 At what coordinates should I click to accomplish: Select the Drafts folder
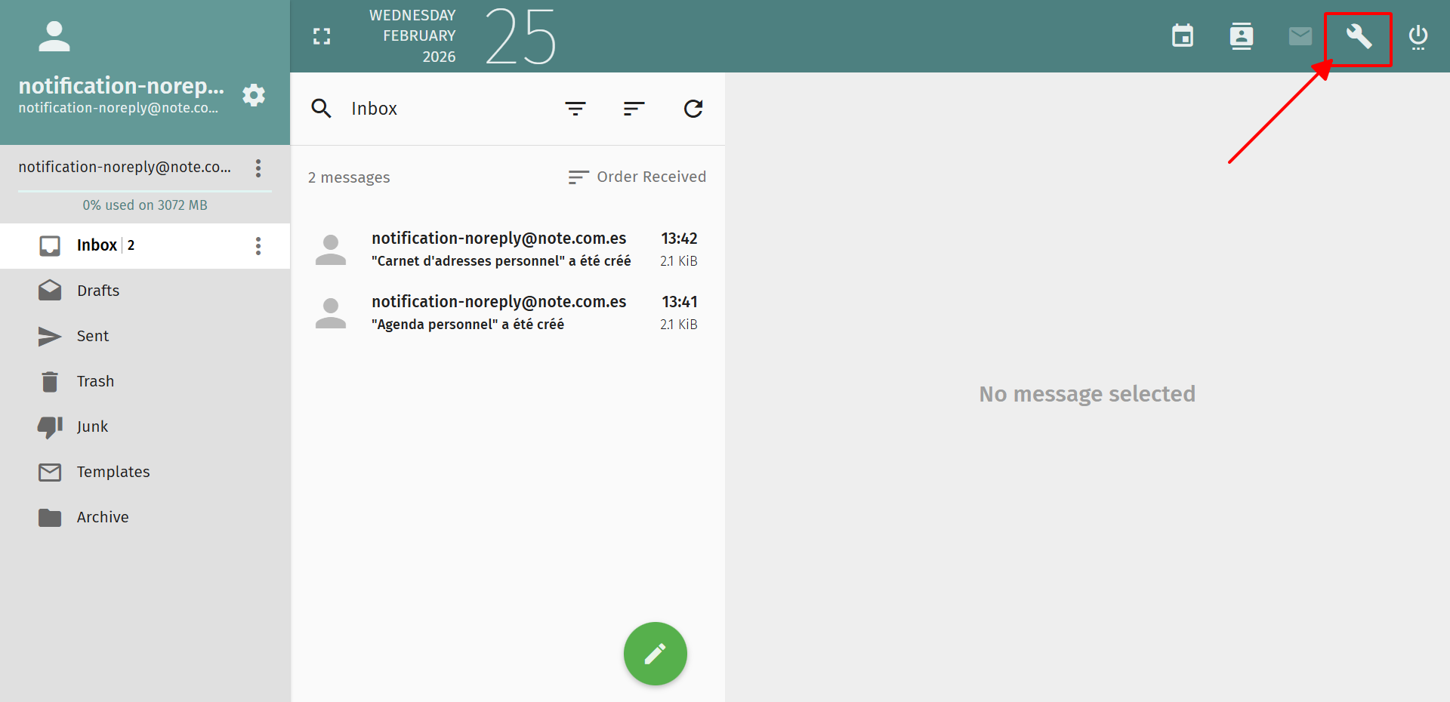point(98,291)
